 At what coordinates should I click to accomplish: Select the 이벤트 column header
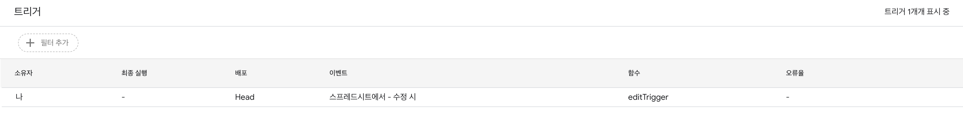[338, 73]
